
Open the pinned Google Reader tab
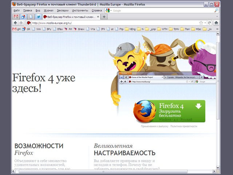pyautogui.click(x=23, y=16)
